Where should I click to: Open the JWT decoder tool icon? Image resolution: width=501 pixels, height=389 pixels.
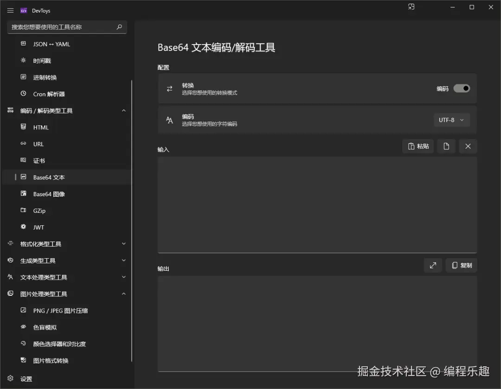[x=23, y=227]
